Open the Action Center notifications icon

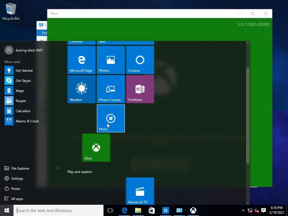(264, 210)
